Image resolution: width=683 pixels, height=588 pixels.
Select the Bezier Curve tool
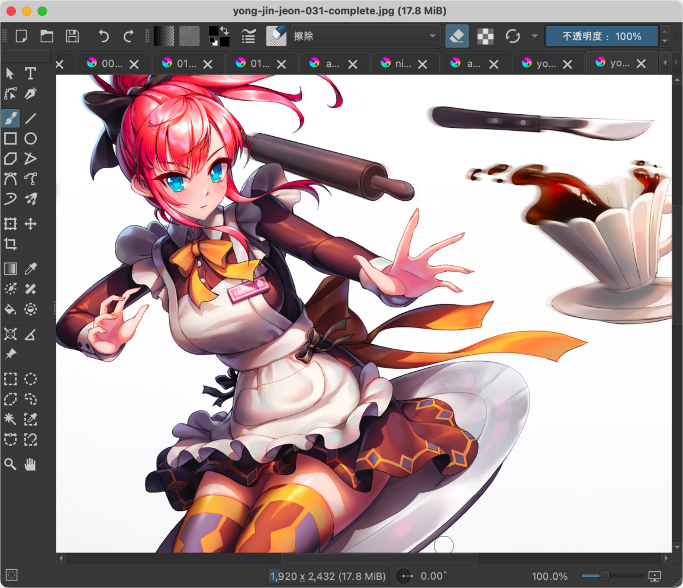[10, 179]
